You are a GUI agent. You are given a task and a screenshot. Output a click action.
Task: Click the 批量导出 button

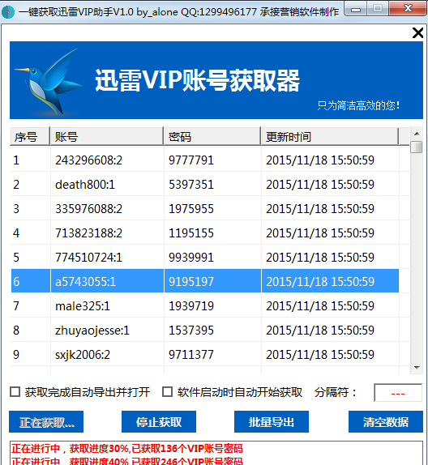coord(272,422)
